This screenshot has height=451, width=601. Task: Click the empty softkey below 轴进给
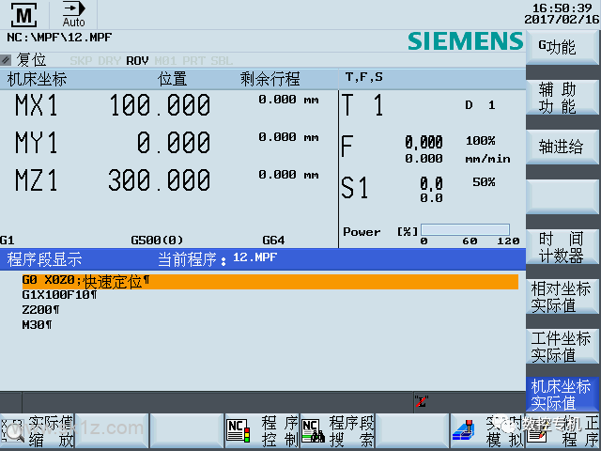coord(562,196)
